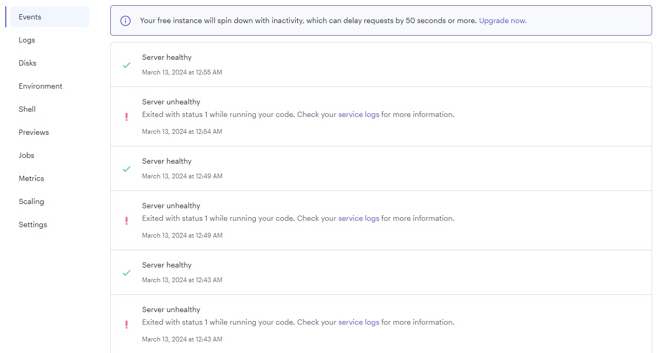670x353 pixels.
Task: Click timestamp March 13, 2024 at 12:55 AM
Action: coord(182,72)
